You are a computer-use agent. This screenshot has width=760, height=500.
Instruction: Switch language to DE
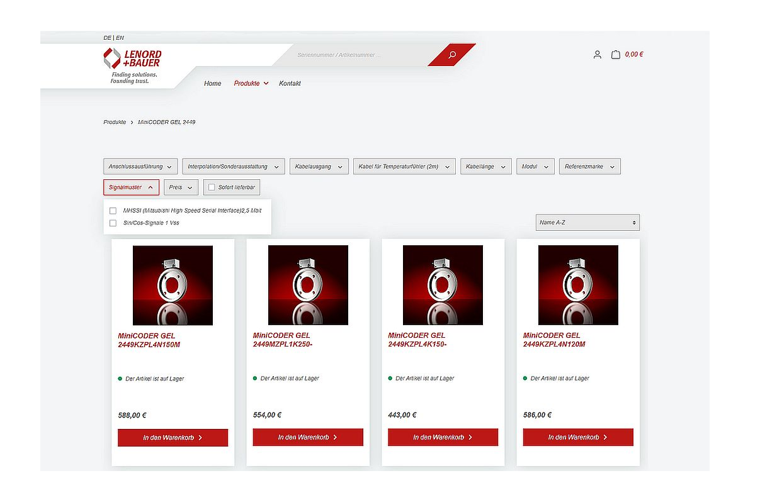[107, 38]
